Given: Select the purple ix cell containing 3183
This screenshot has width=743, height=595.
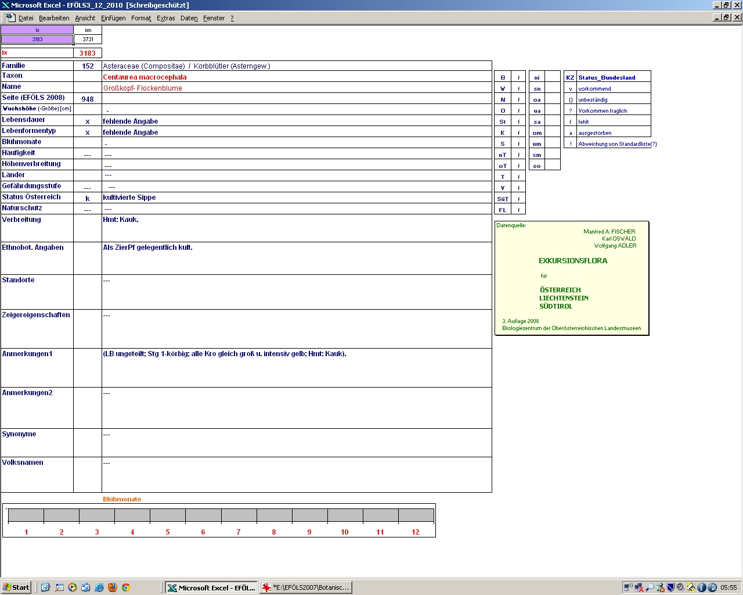Looking at the screenshot, I should tap(37, 40).
